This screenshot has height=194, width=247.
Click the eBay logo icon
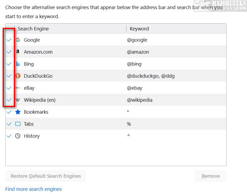coord(18,88)
